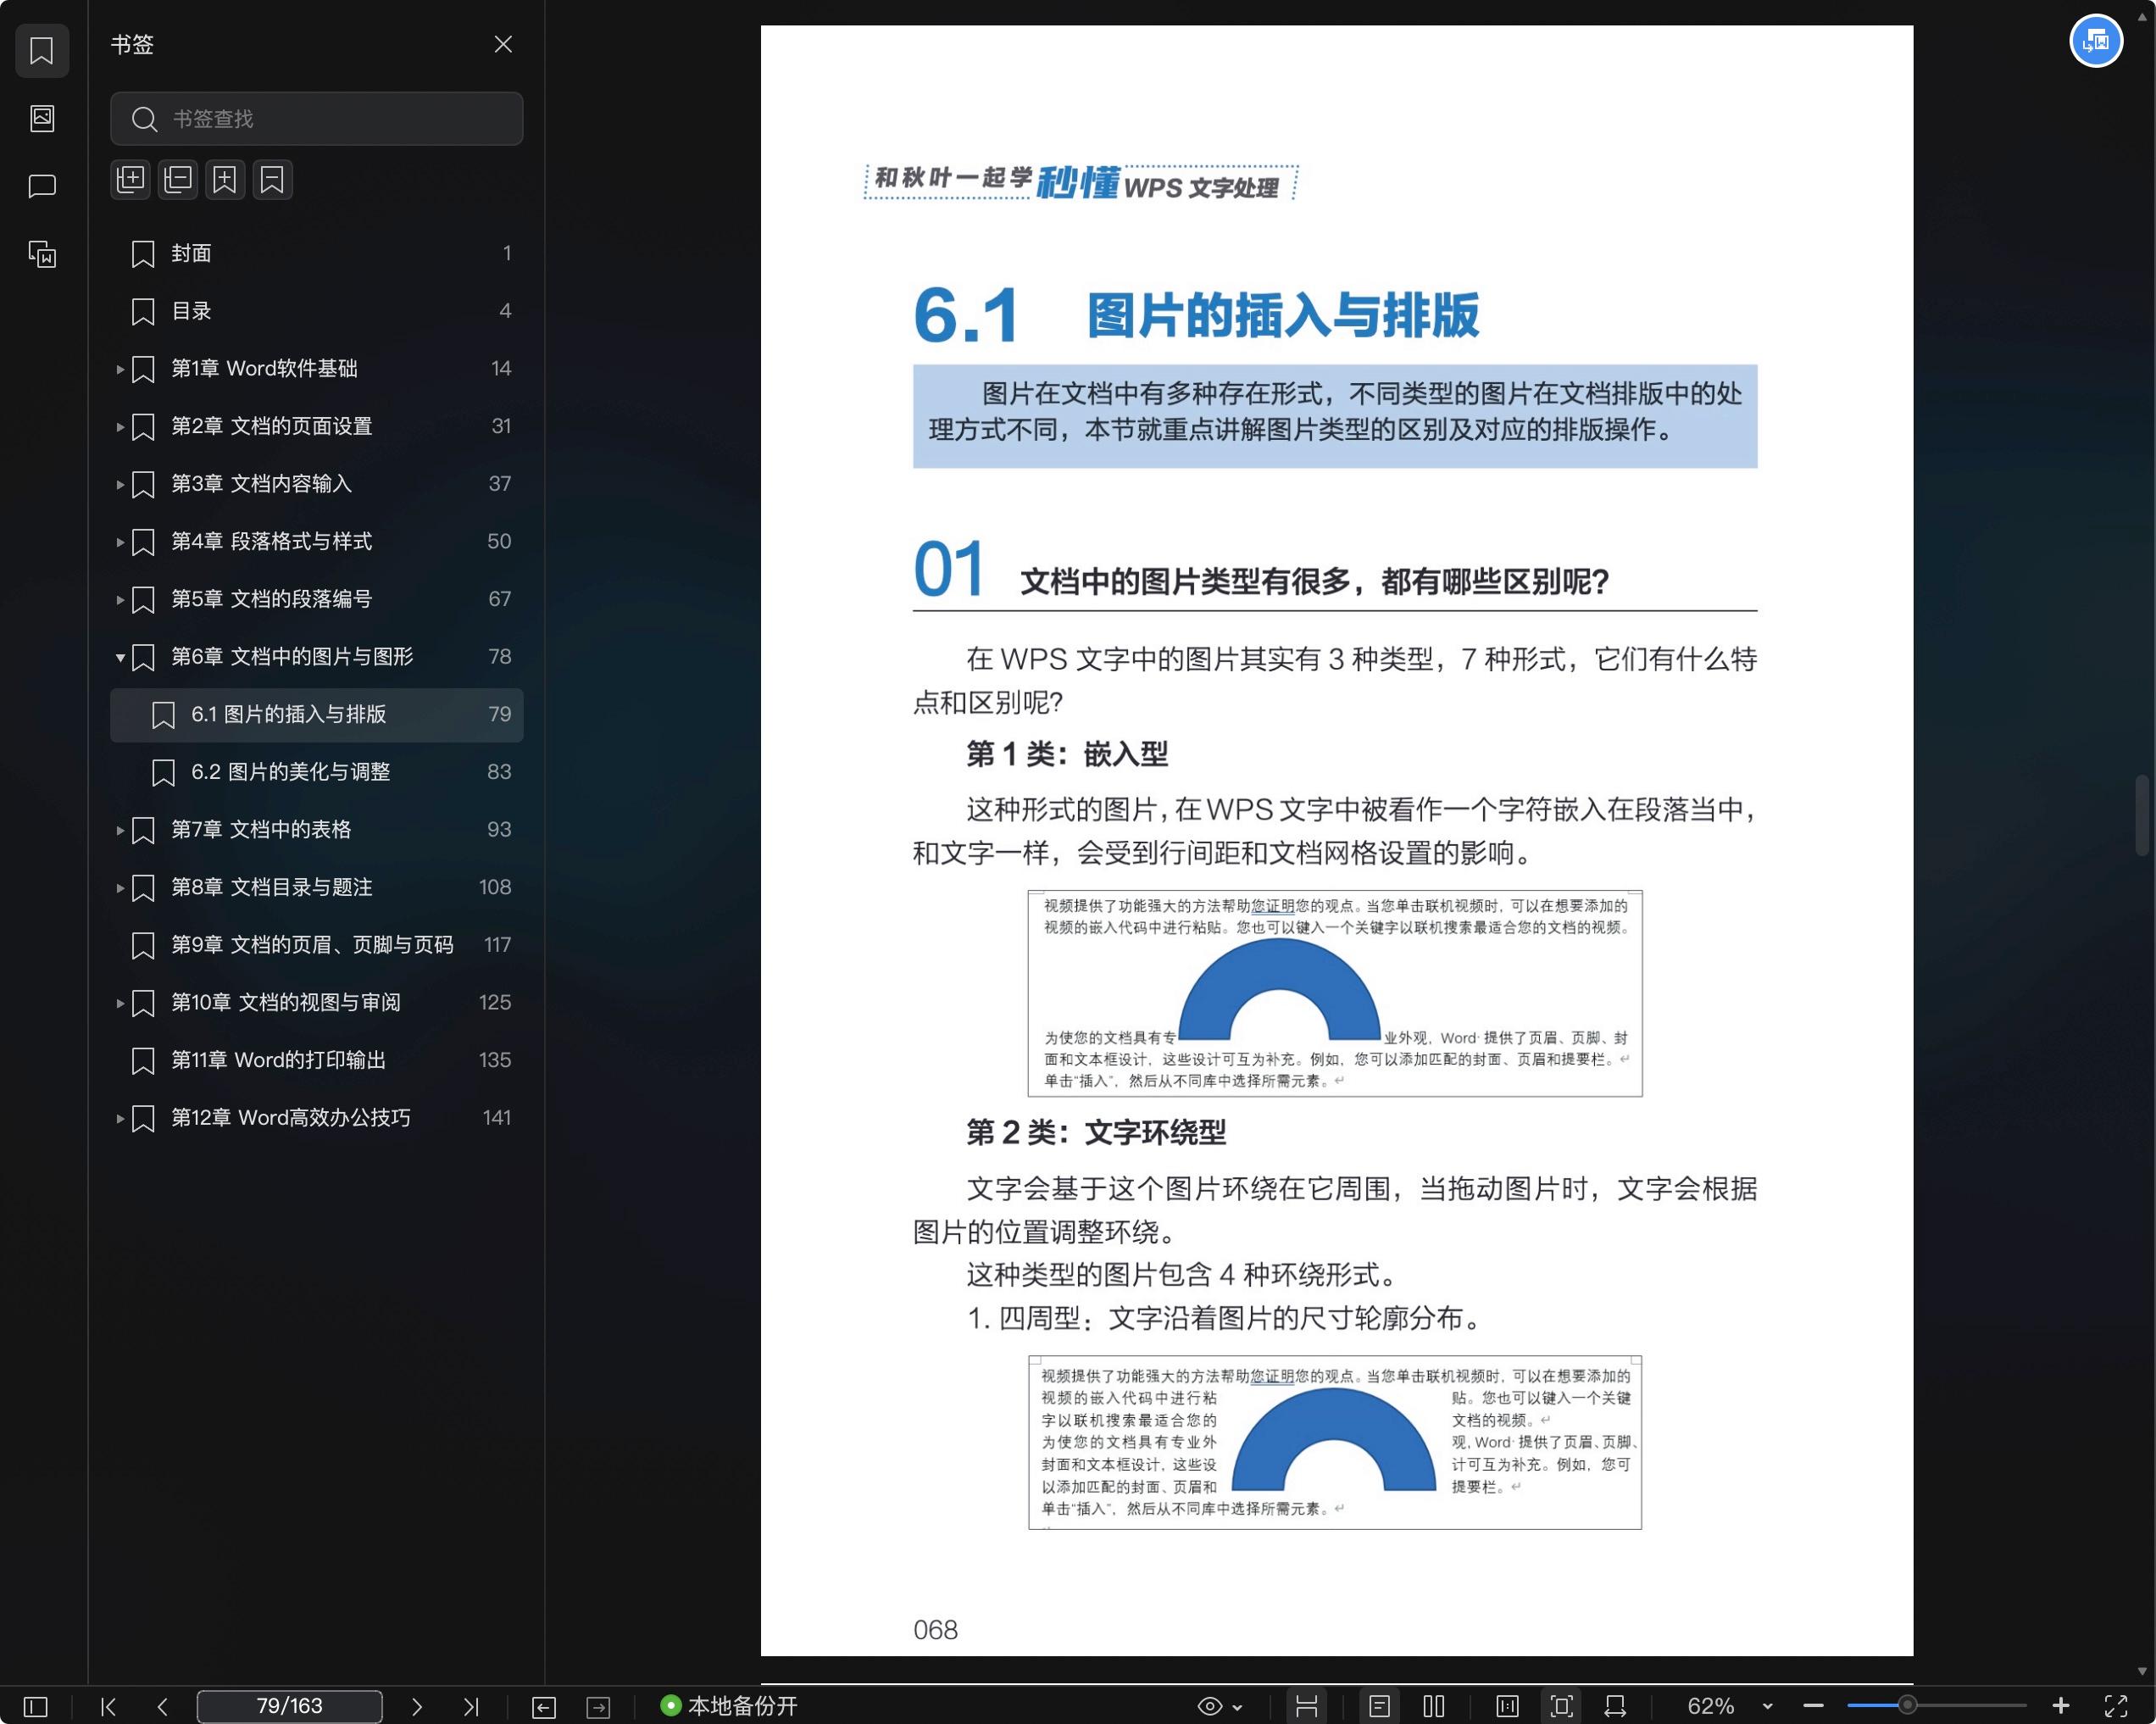Click scroll-down arrow at document bottom right
The width and height of the screenshot is (2156, 1724).
point(2142,1671)
